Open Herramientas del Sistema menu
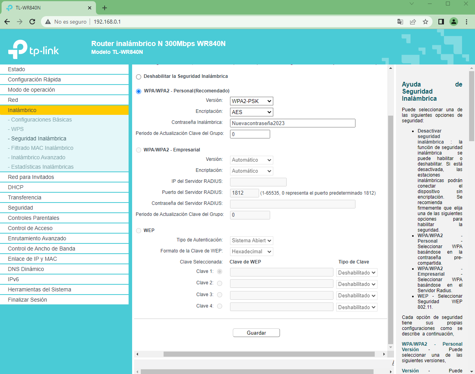Image resolution: width=475 pixels, height=374 pixels. click(x=39, y=289)
